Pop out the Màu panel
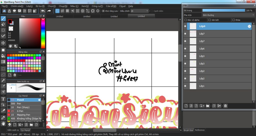 (40, 16)
